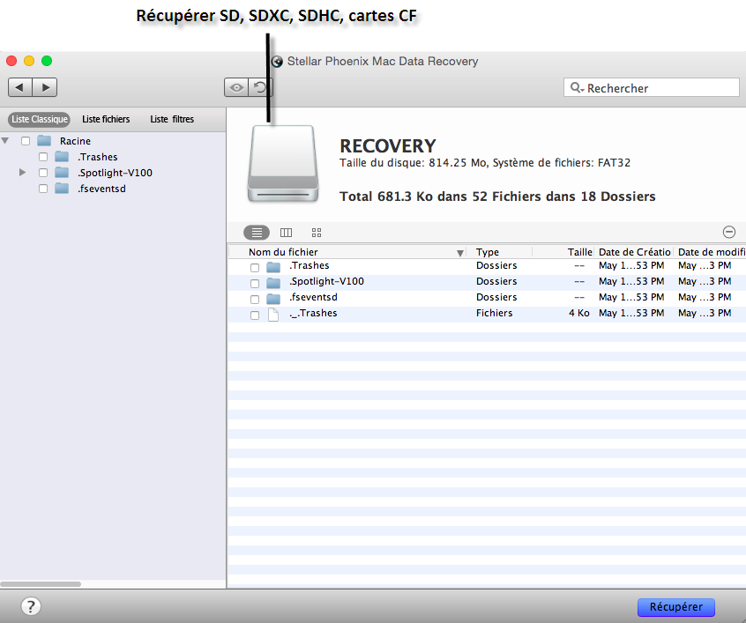
Task: Switch to list view icon
Action: 257,233
